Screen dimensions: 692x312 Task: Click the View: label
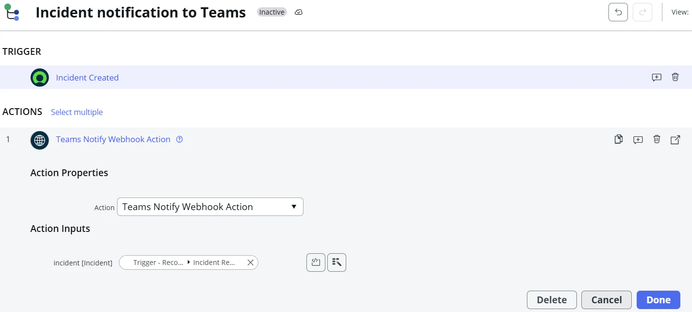point(680,12)
